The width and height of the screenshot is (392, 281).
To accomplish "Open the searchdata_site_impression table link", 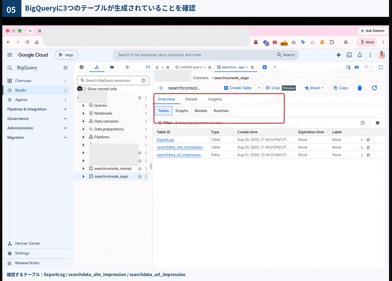I will (x=180, y=147).
